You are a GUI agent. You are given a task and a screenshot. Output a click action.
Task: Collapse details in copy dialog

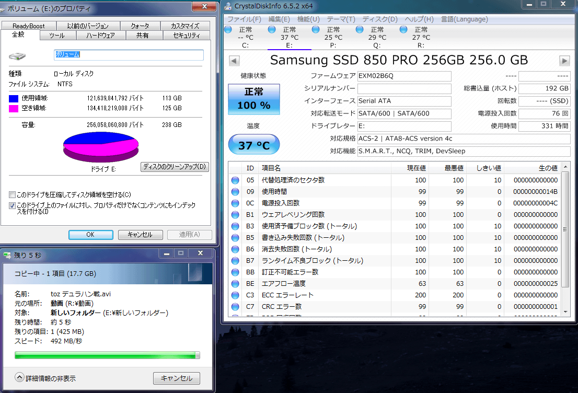point(19,377)
